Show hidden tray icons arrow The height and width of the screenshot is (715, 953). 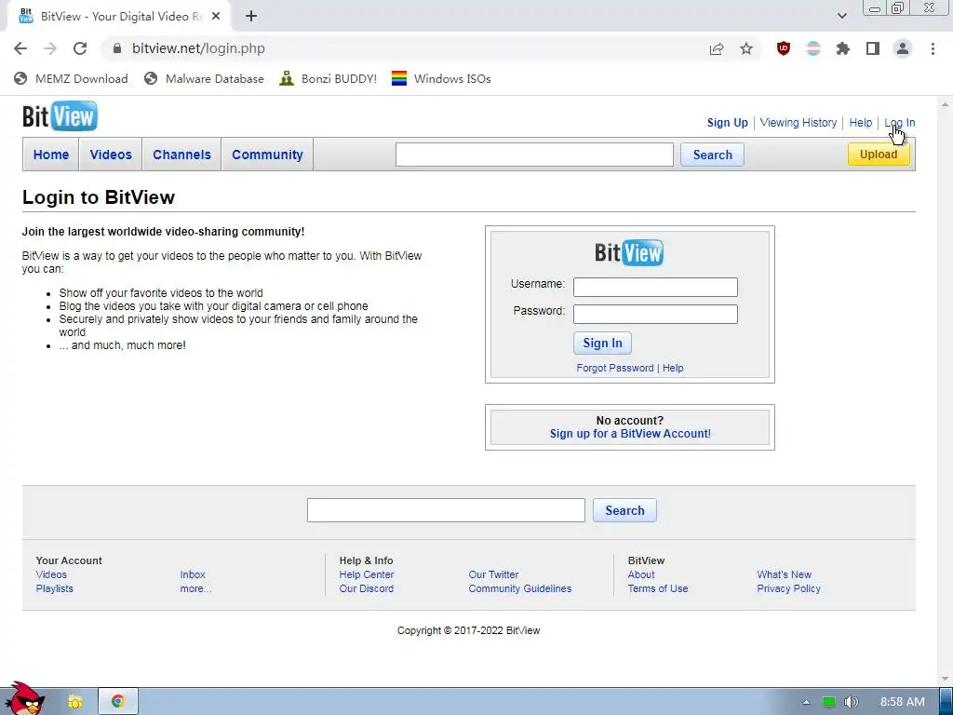(806, 702)
